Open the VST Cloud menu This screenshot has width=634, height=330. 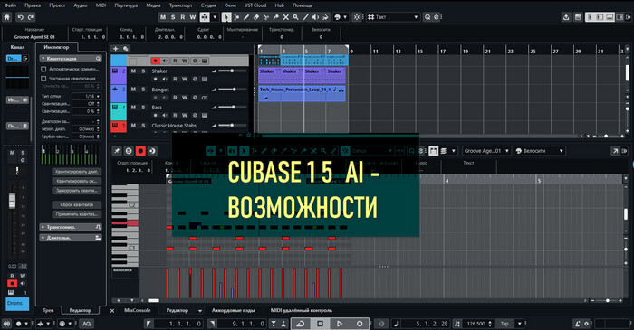(255, 5)
